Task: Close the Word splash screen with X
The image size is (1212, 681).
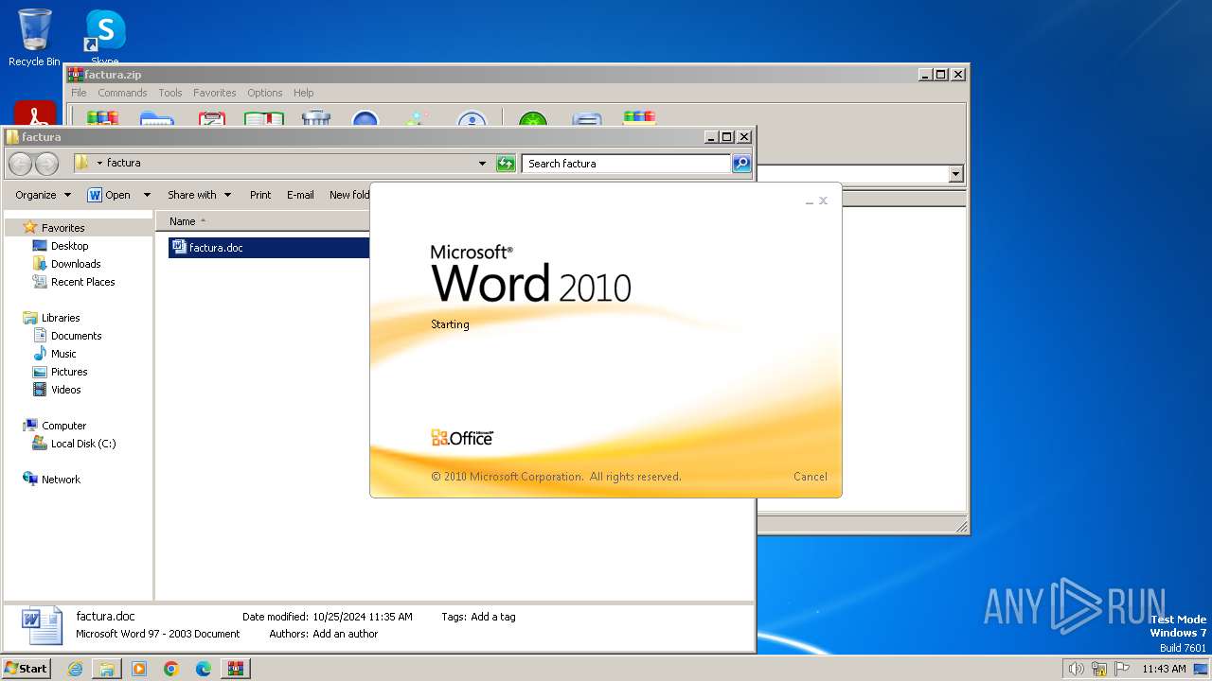Action: point(823,201)
